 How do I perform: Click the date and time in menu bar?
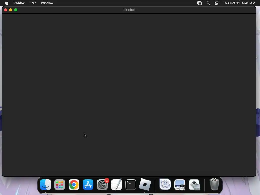pyautogui.click(x=239, y=3)
